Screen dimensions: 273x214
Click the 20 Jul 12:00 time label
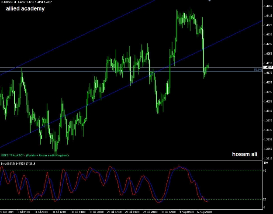tap(114, 212)
